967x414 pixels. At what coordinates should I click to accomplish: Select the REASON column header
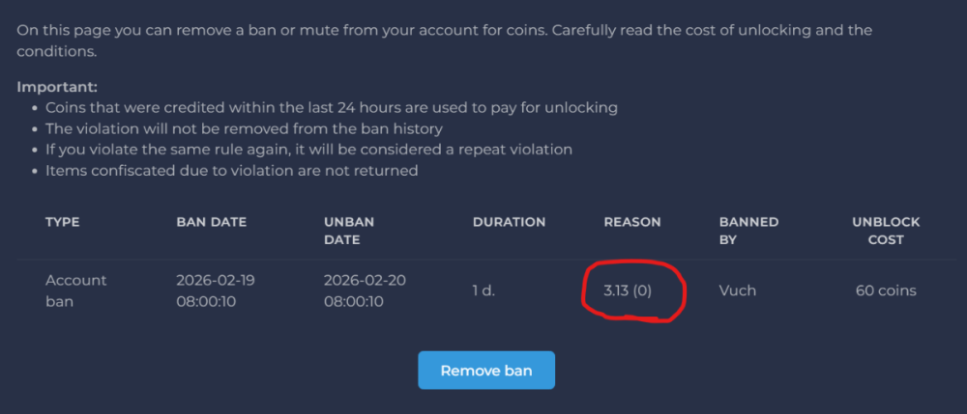(x=632, y=222)
